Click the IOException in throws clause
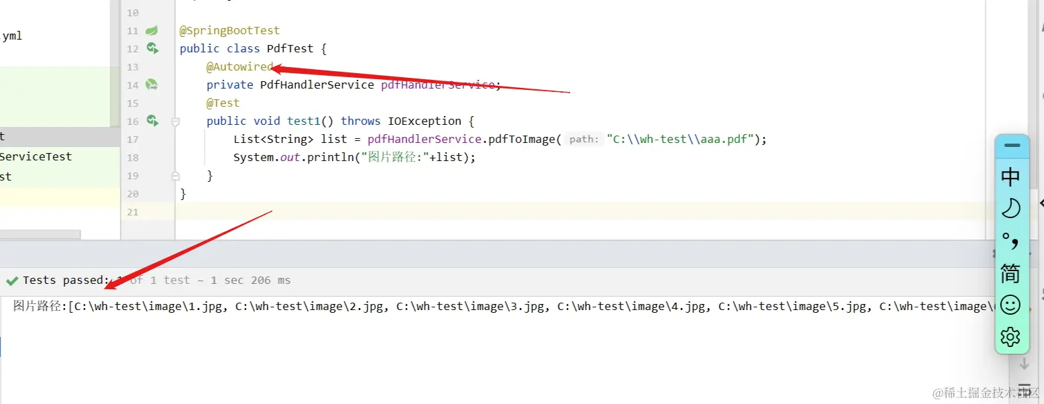The width and height of the screenshot is (1044, 404). pos(424,121)
